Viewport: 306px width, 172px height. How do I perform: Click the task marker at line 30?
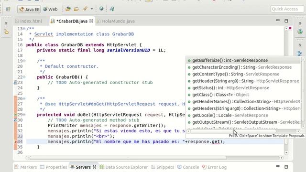[15, 120]
